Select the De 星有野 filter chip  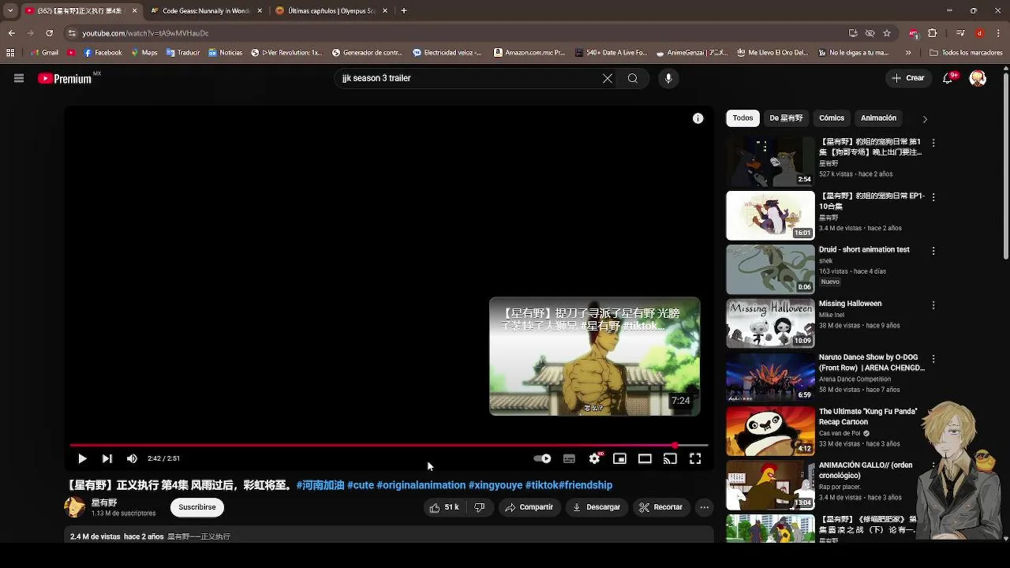[786, 118]
